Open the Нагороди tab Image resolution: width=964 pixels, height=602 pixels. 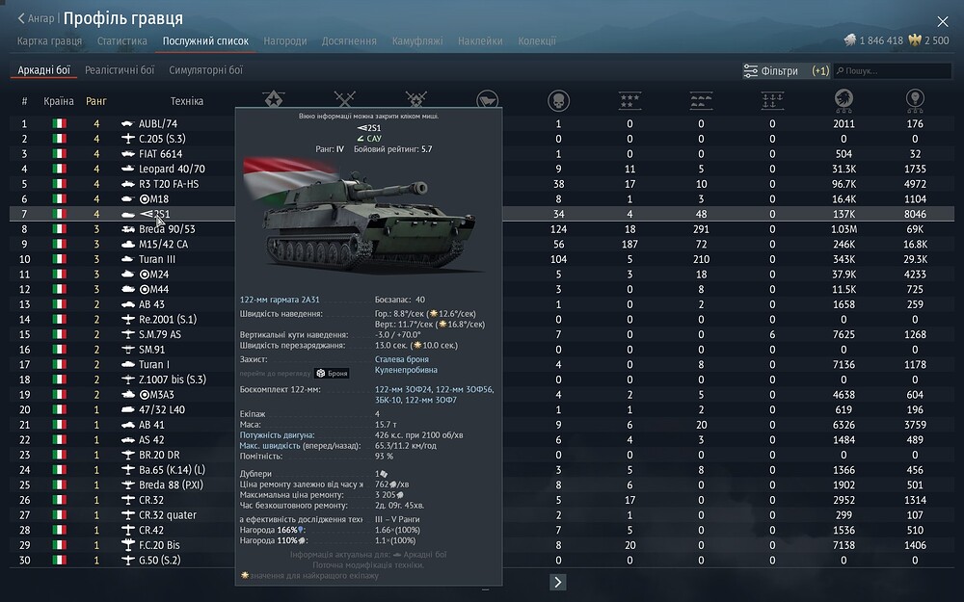(285, 41)
